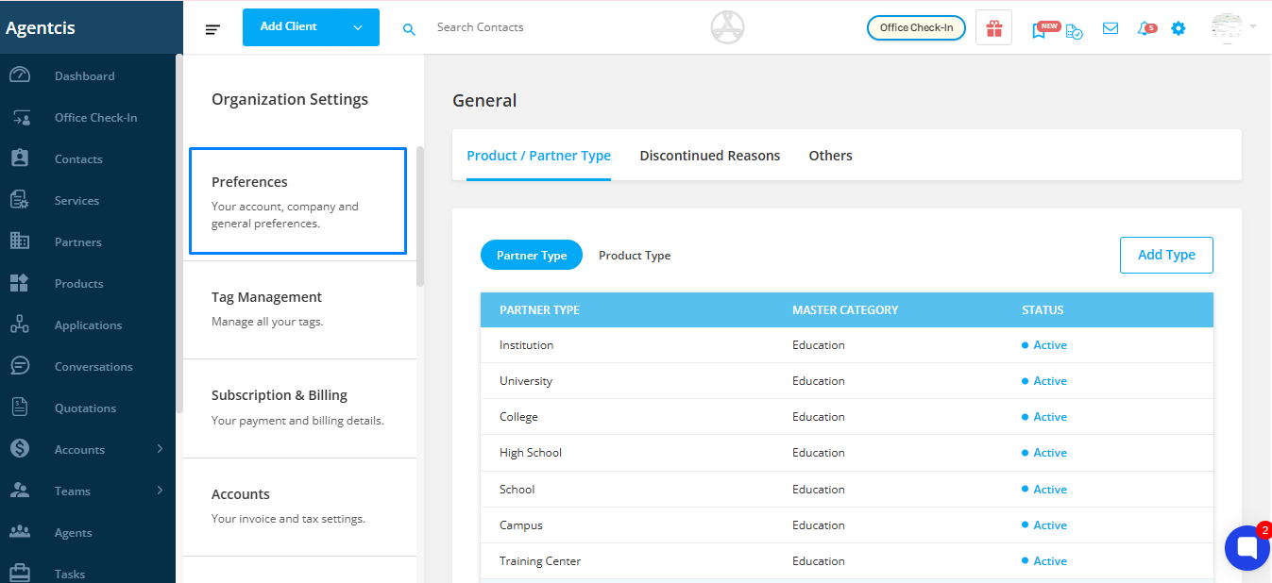Open the live chat bubble widget
This screenshot has width=1272, height=583.
(1247, 548)
